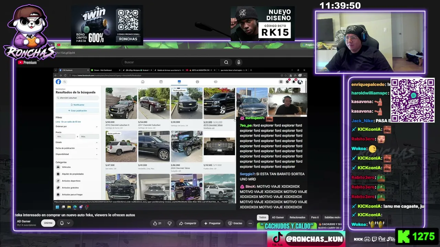Viewport: 440px width, 247px height.
Task: Open the S/50.000 2018 Chevrolet suburban listing photo
Action: click(121, 103)
